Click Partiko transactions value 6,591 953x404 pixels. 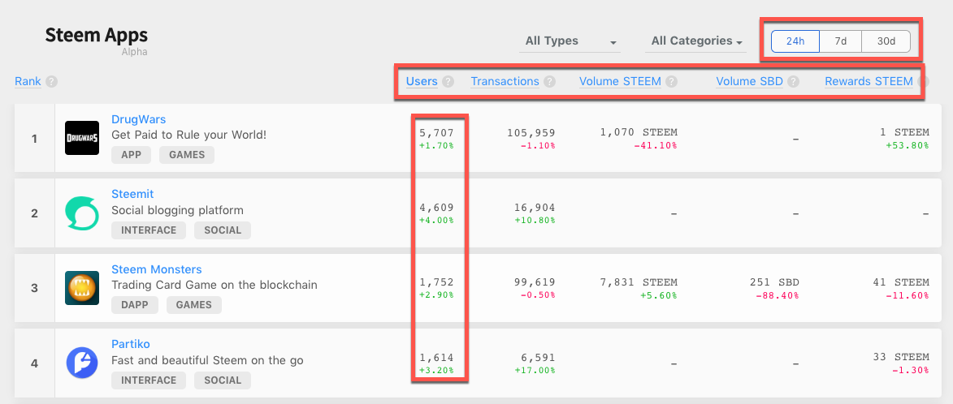coord(539,357)
